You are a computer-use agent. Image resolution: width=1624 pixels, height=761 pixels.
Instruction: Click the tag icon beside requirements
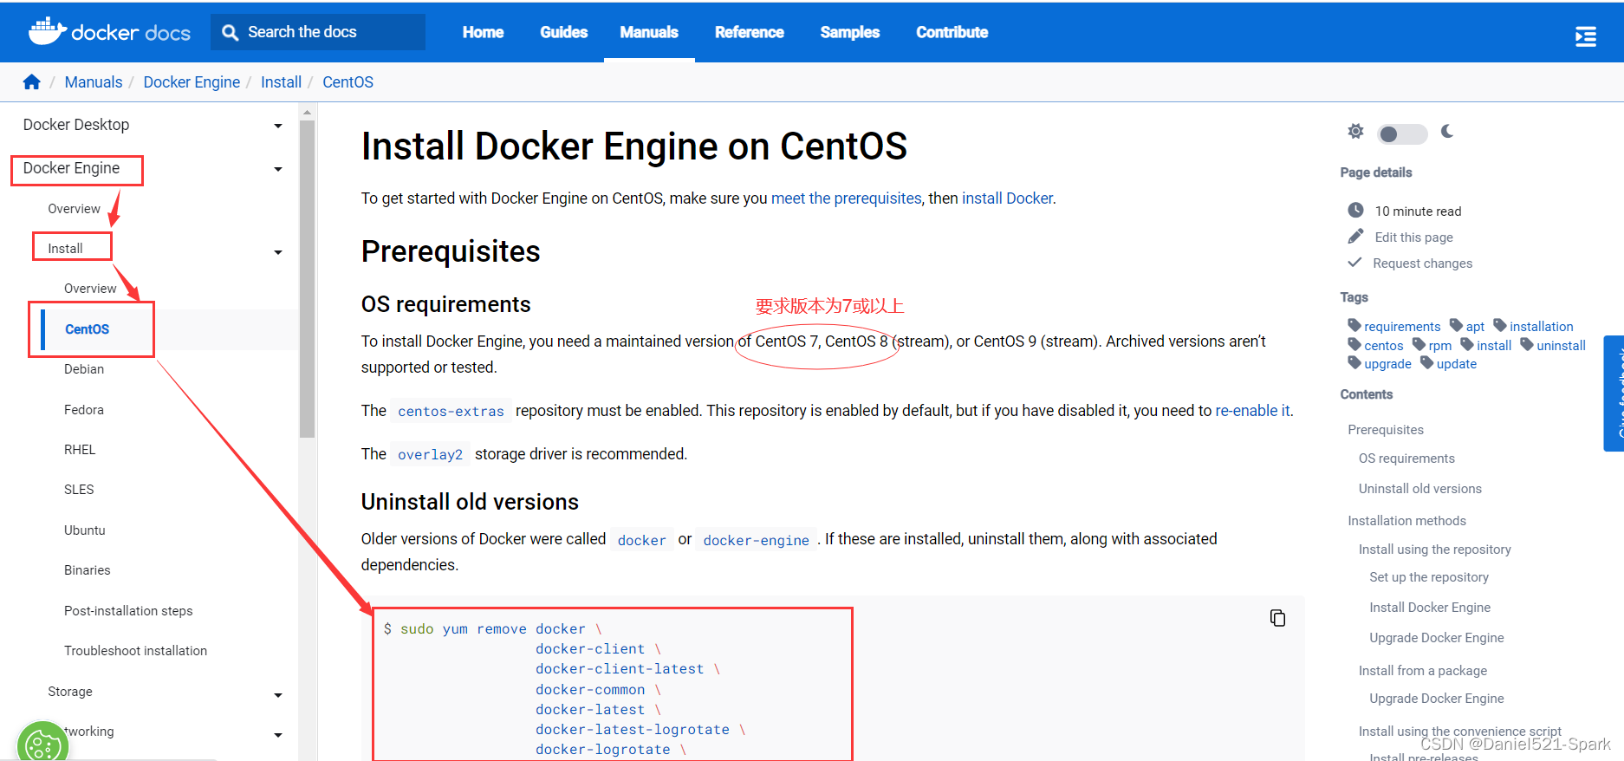click(1354, 325)
